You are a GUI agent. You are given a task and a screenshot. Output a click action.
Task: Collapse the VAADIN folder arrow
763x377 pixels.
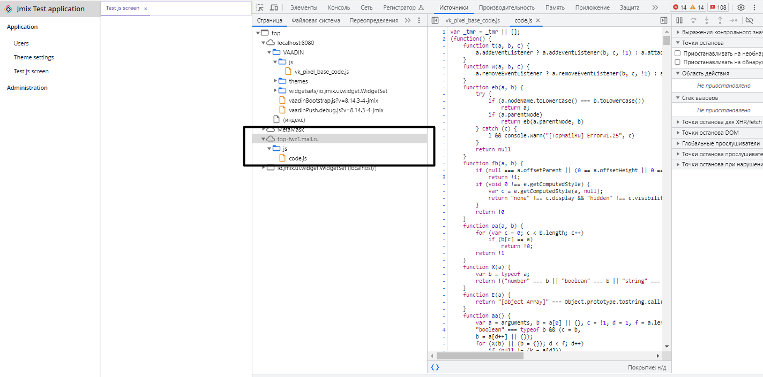(269, 52)
